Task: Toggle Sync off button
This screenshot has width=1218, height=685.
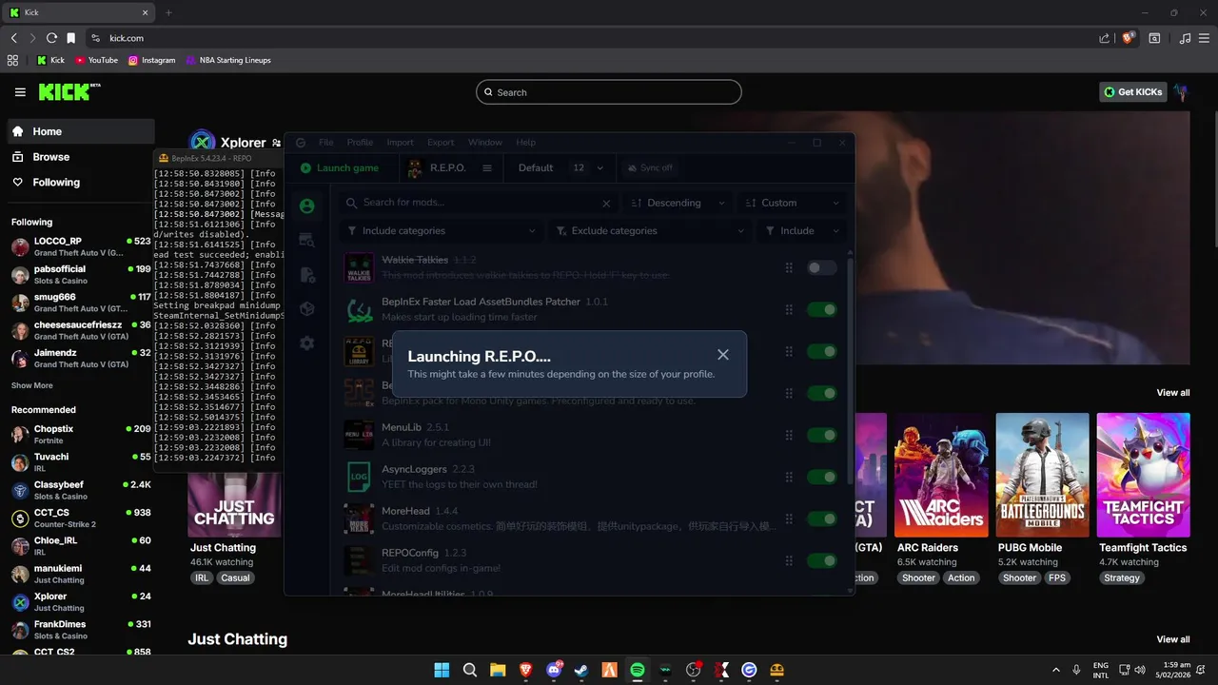Action: pos(650,167)
